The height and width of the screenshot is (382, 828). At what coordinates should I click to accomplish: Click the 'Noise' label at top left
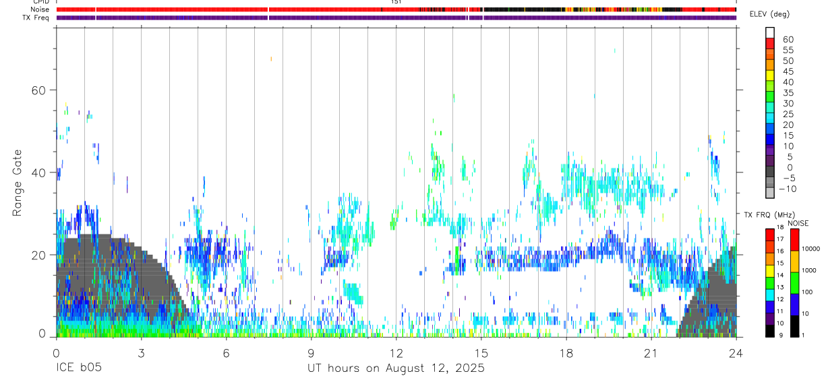(x=40, y=10)
